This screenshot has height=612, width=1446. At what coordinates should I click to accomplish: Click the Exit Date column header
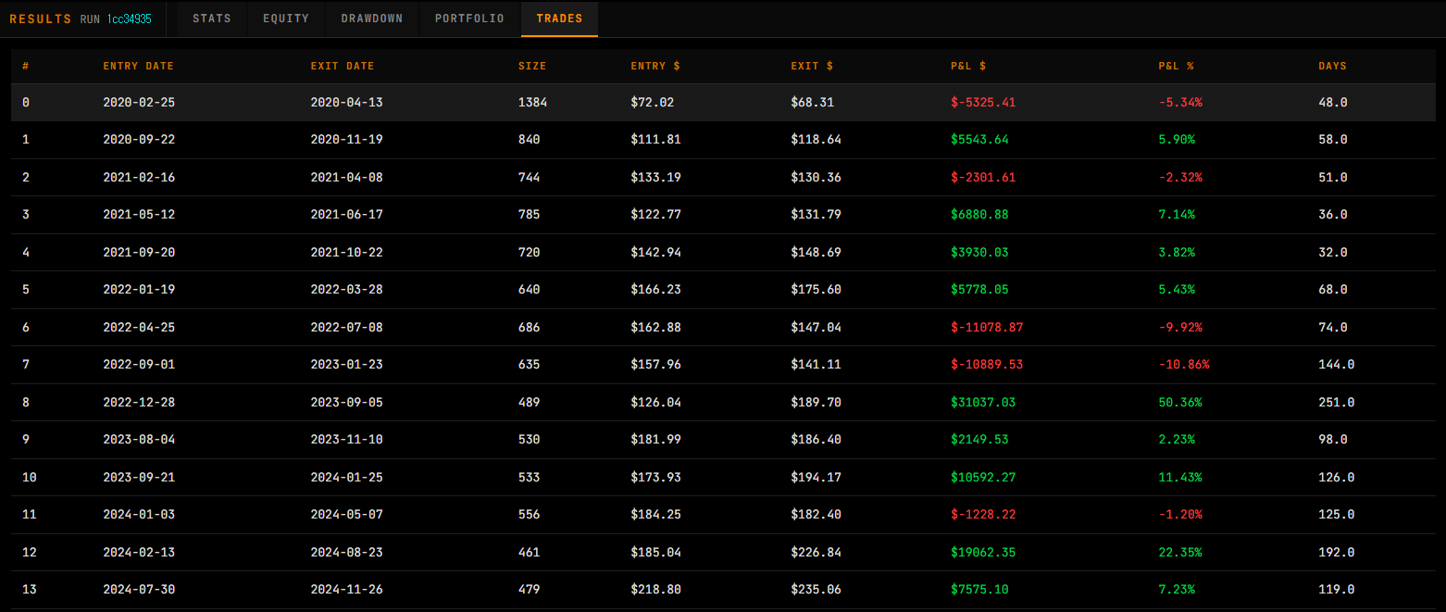343,67
